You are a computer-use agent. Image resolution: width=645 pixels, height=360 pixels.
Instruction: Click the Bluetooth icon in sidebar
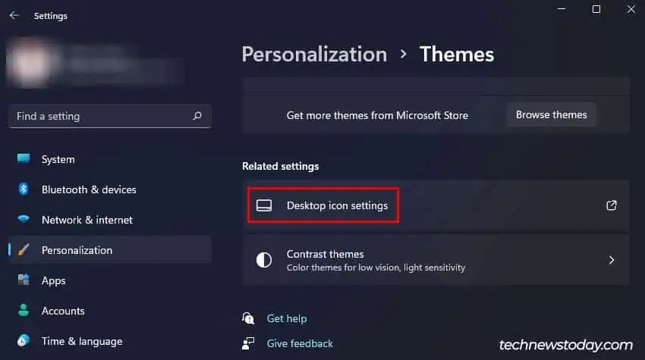[x=24, y=189]
